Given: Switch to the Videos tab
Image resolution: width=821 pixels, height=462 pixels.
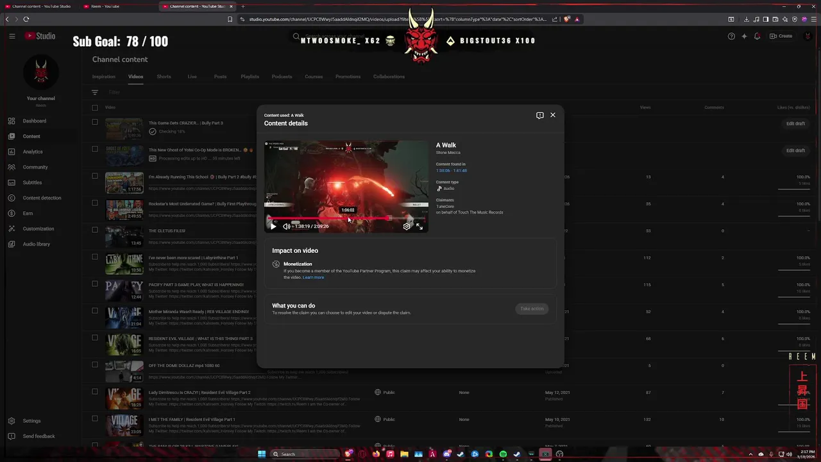Looking at the screenshot, I should click(x=135, y=76).
